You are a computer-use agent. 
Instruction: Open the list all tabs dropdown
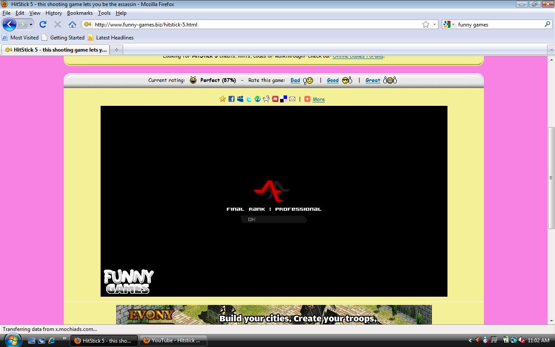[551, 49]
